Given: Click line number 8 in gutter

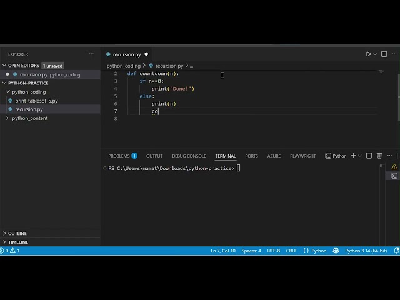Looking at the screenshot, I should tap(116, 119).
